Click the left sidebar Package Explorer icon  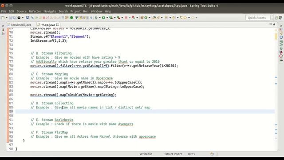click(3, 30)
